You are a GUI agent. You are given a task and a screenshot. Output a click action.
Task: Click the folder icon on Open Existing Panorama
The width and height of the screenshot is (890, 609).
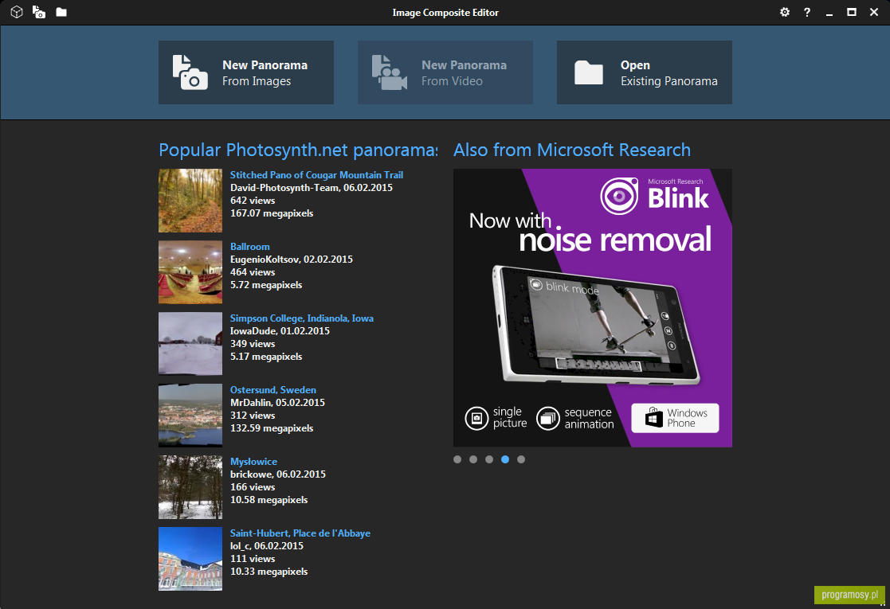[589, 72]
